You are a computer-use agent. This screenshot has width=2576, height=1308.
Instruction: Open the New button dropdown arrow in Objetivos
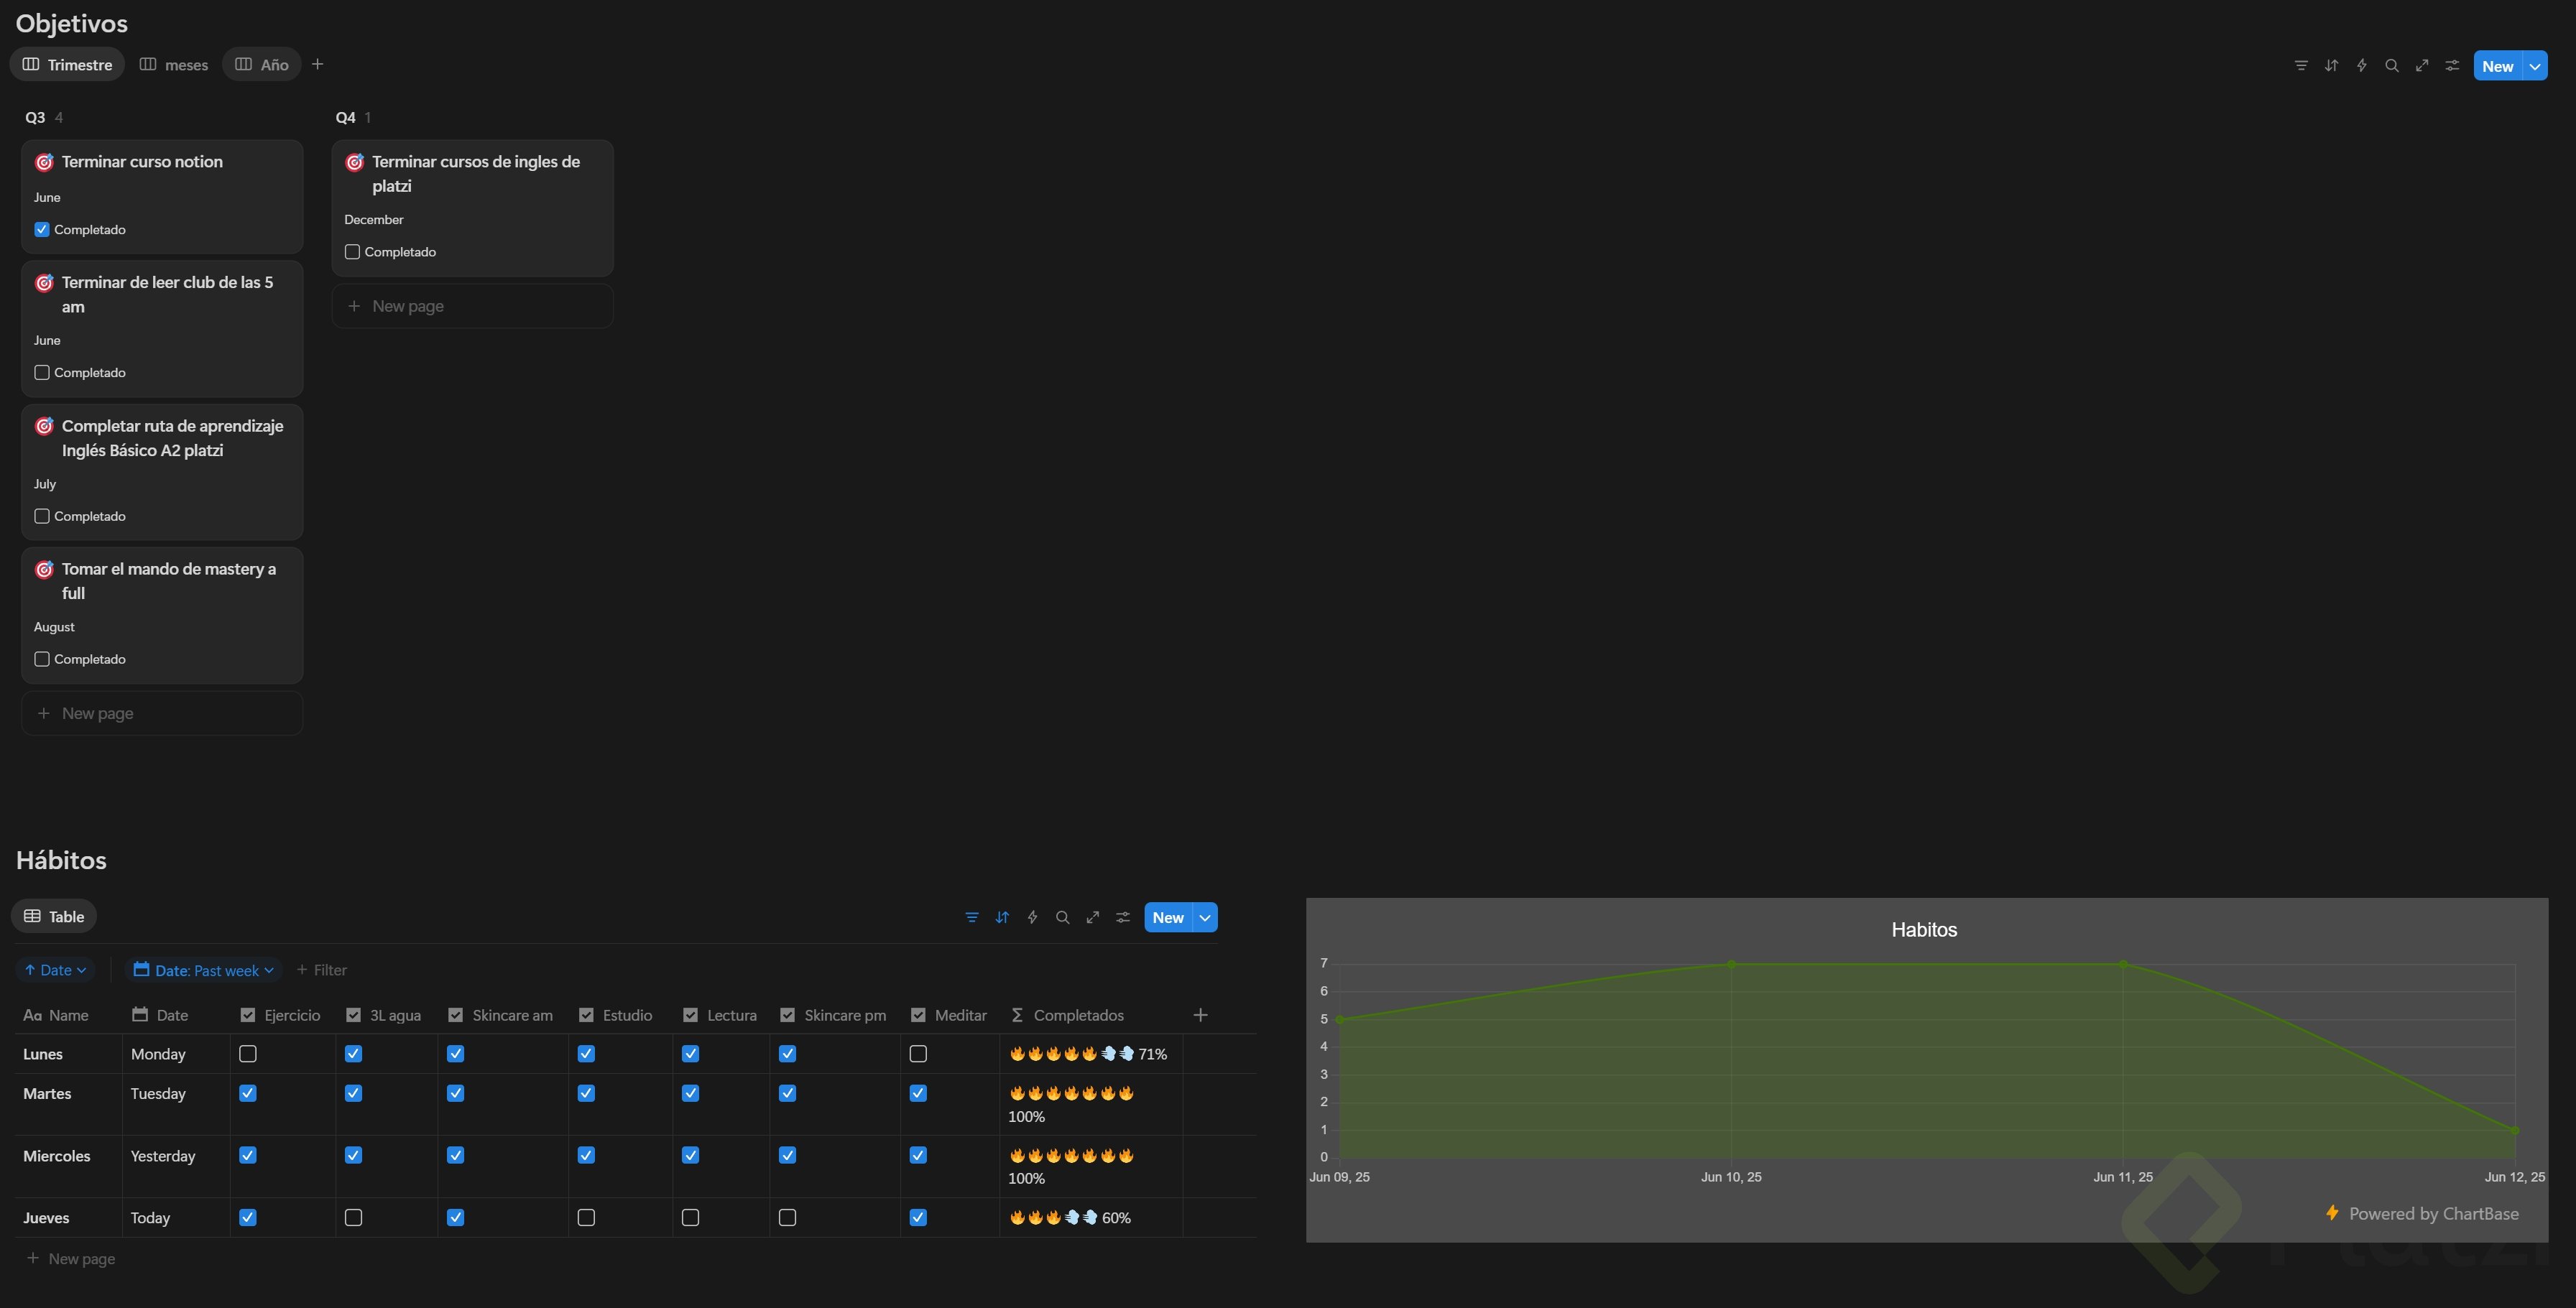click(x=2535, y=66)
